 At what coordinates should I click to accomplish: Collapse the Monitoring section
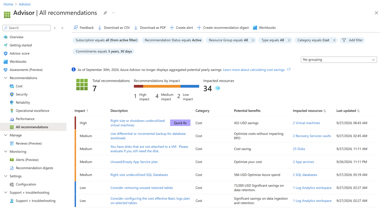click(x=5, y=151)
